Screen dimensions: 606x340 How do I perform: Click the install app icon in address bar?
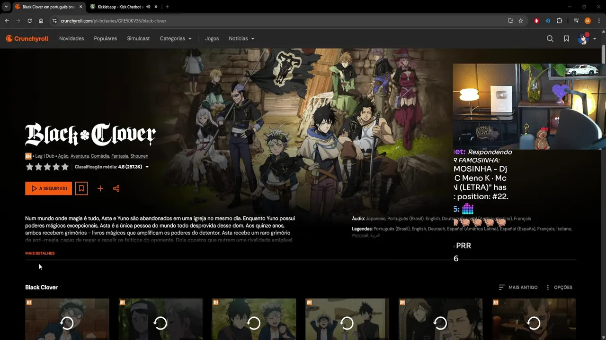510,21
